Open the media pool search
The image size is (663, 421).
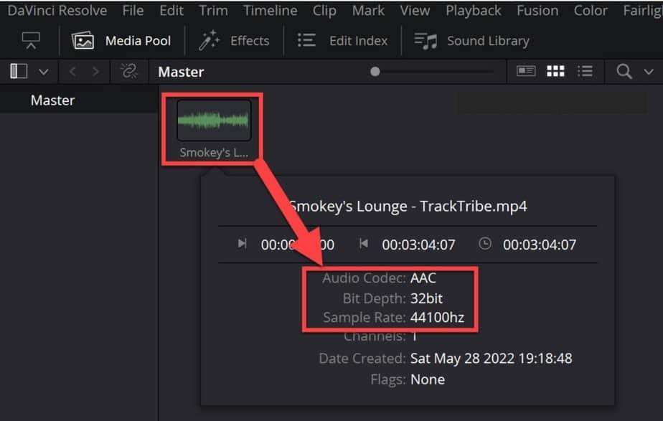point(624,72)
